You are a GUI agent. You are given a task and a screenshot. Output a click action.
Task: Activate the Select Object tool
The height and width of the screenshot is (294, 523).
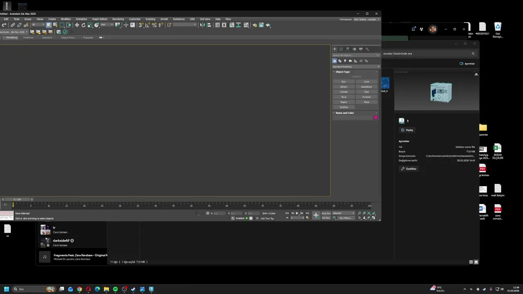pos(49,25)
